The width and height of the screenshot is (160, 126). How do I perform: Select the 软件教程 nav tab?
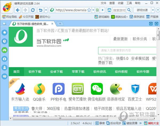121,72
